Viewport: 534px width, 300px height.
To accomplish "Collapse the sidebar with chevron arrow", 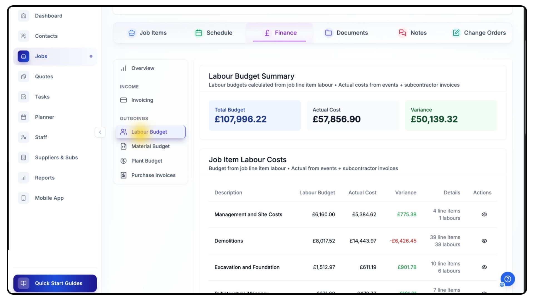I will [100, 132].
